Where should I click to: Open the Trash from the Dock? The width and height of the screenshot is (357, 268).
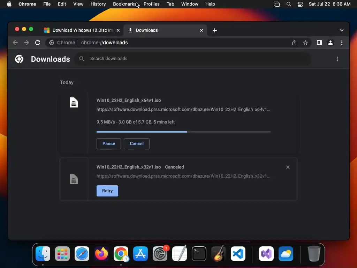[314, 254]
